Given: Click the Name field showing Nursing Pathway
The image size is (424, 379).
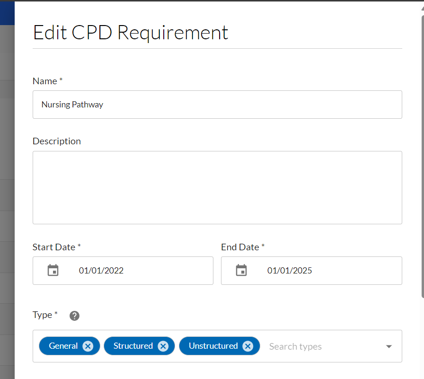Looking at the screenshot, I should click(142, 104).
